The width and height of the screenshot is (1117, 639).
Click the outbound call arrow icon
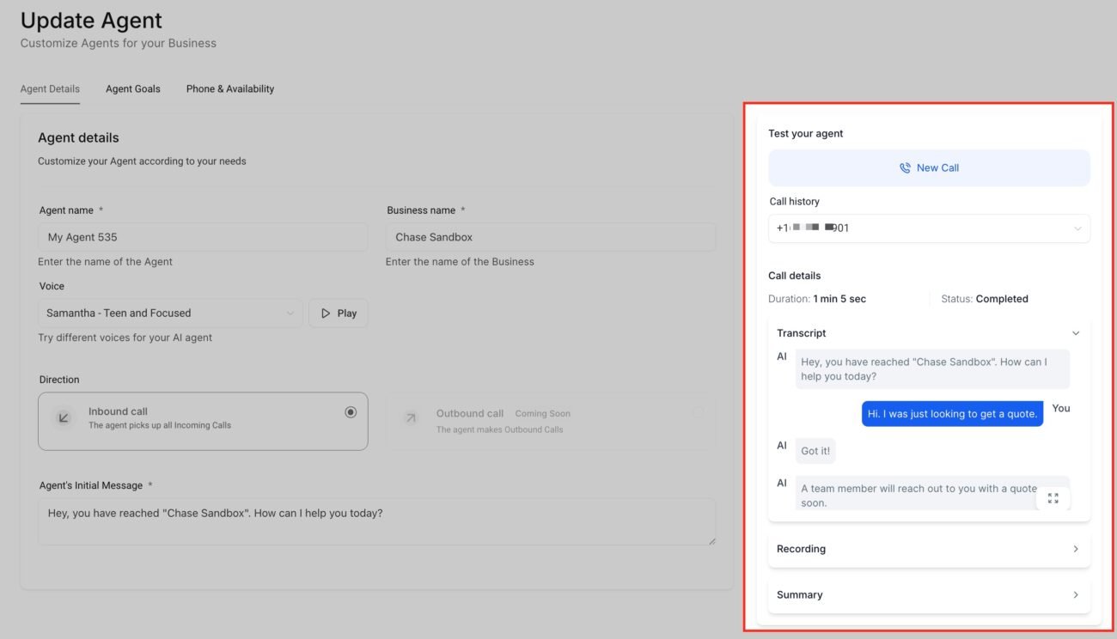[x=411, y=418]
